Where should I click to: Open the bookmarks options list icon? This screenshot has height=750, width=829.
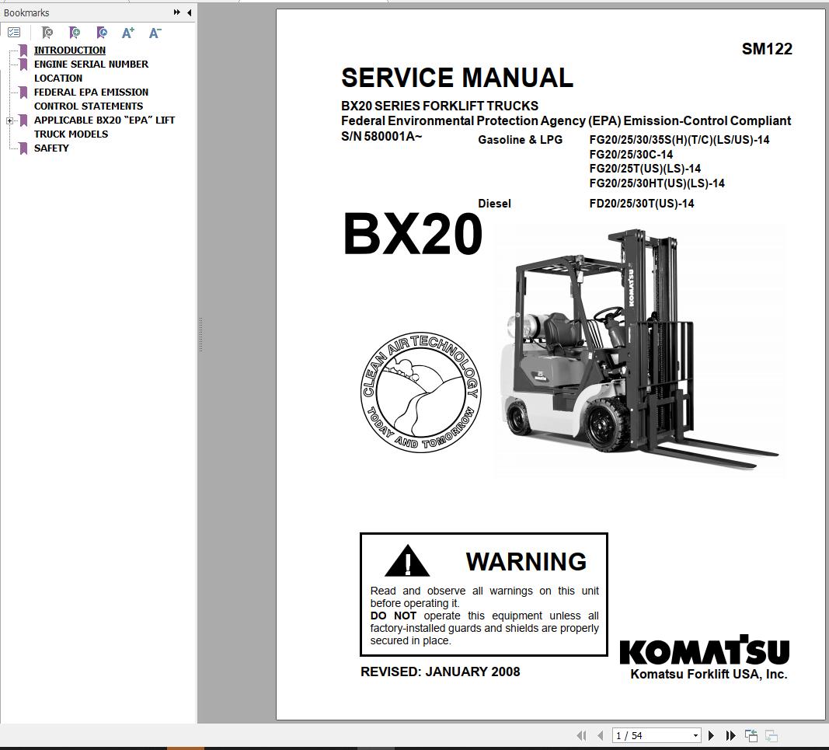pyautogui.click(x=14, y=33)
